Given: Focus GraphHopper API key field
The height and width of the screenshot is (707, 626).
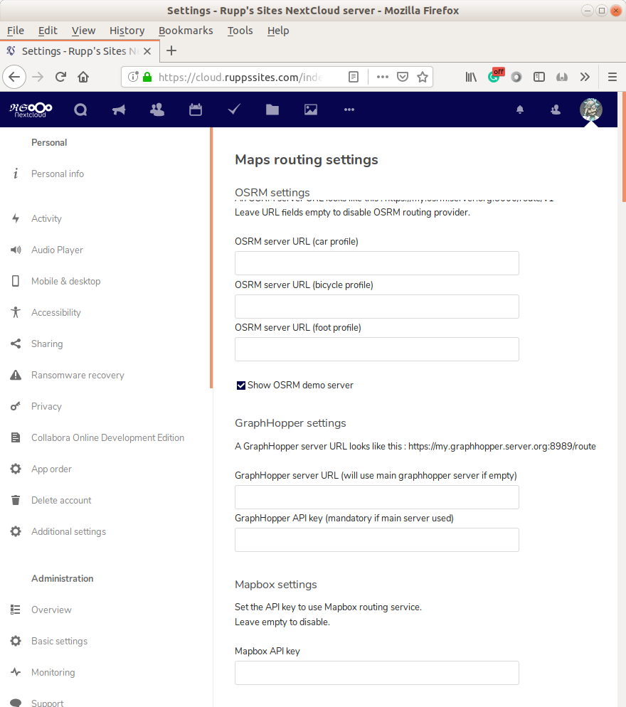Looking at the screenshot, I should 376,540.
